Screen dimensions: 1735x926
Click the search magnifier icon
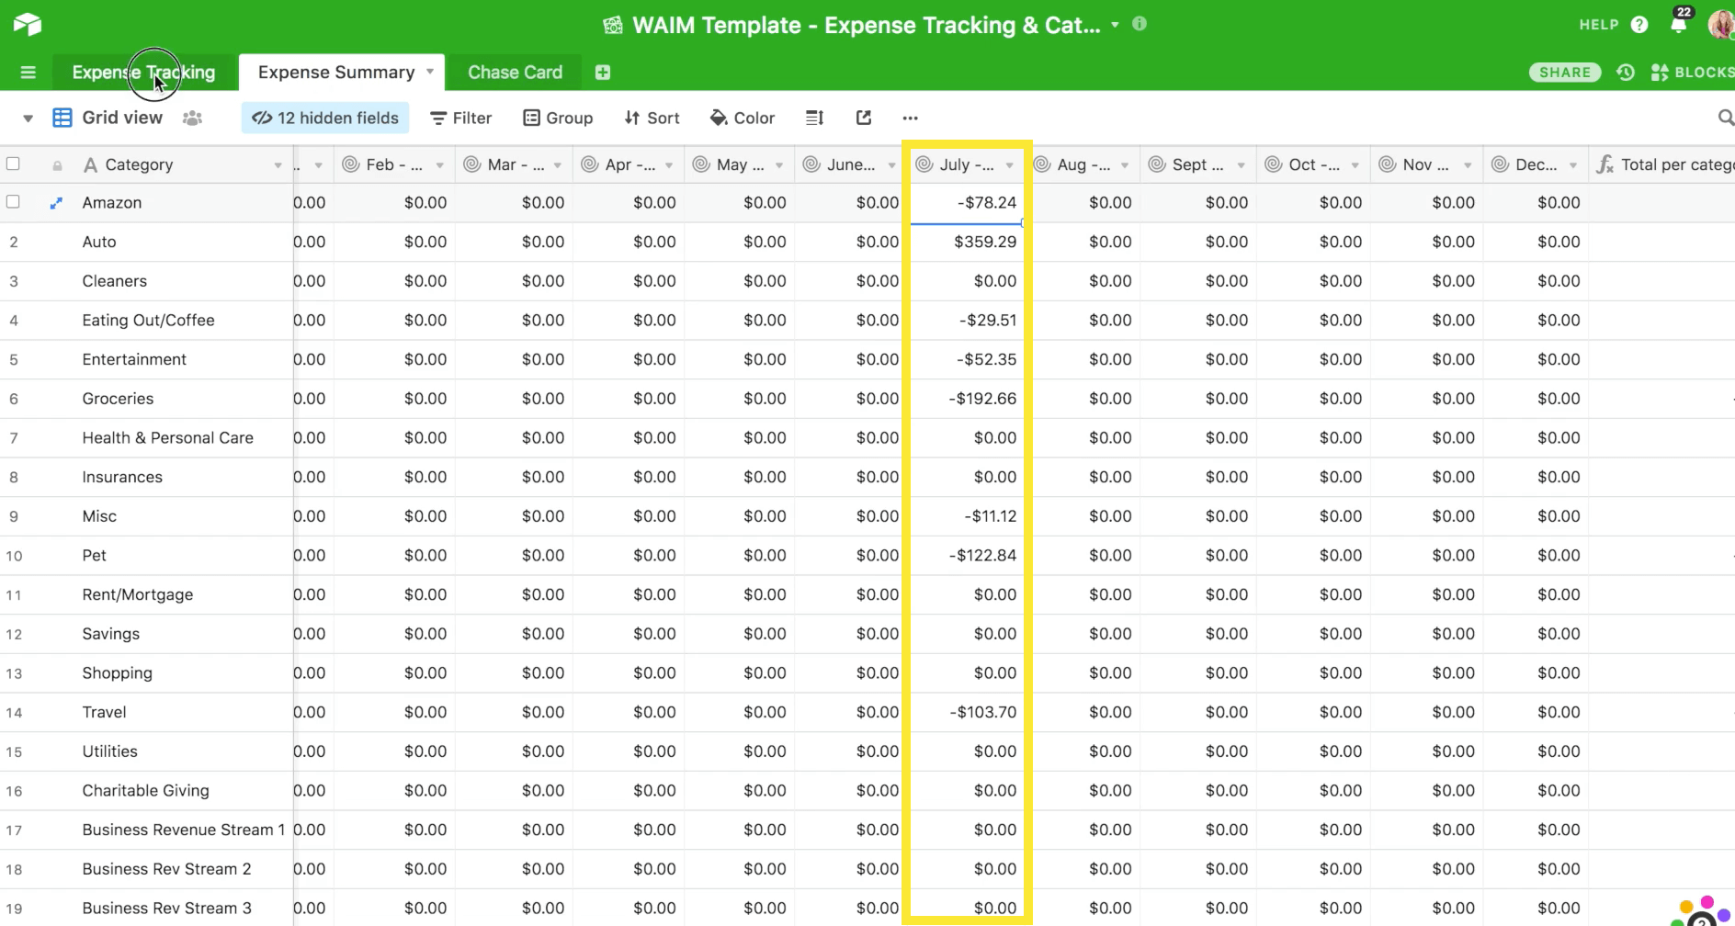(1725, 118)
